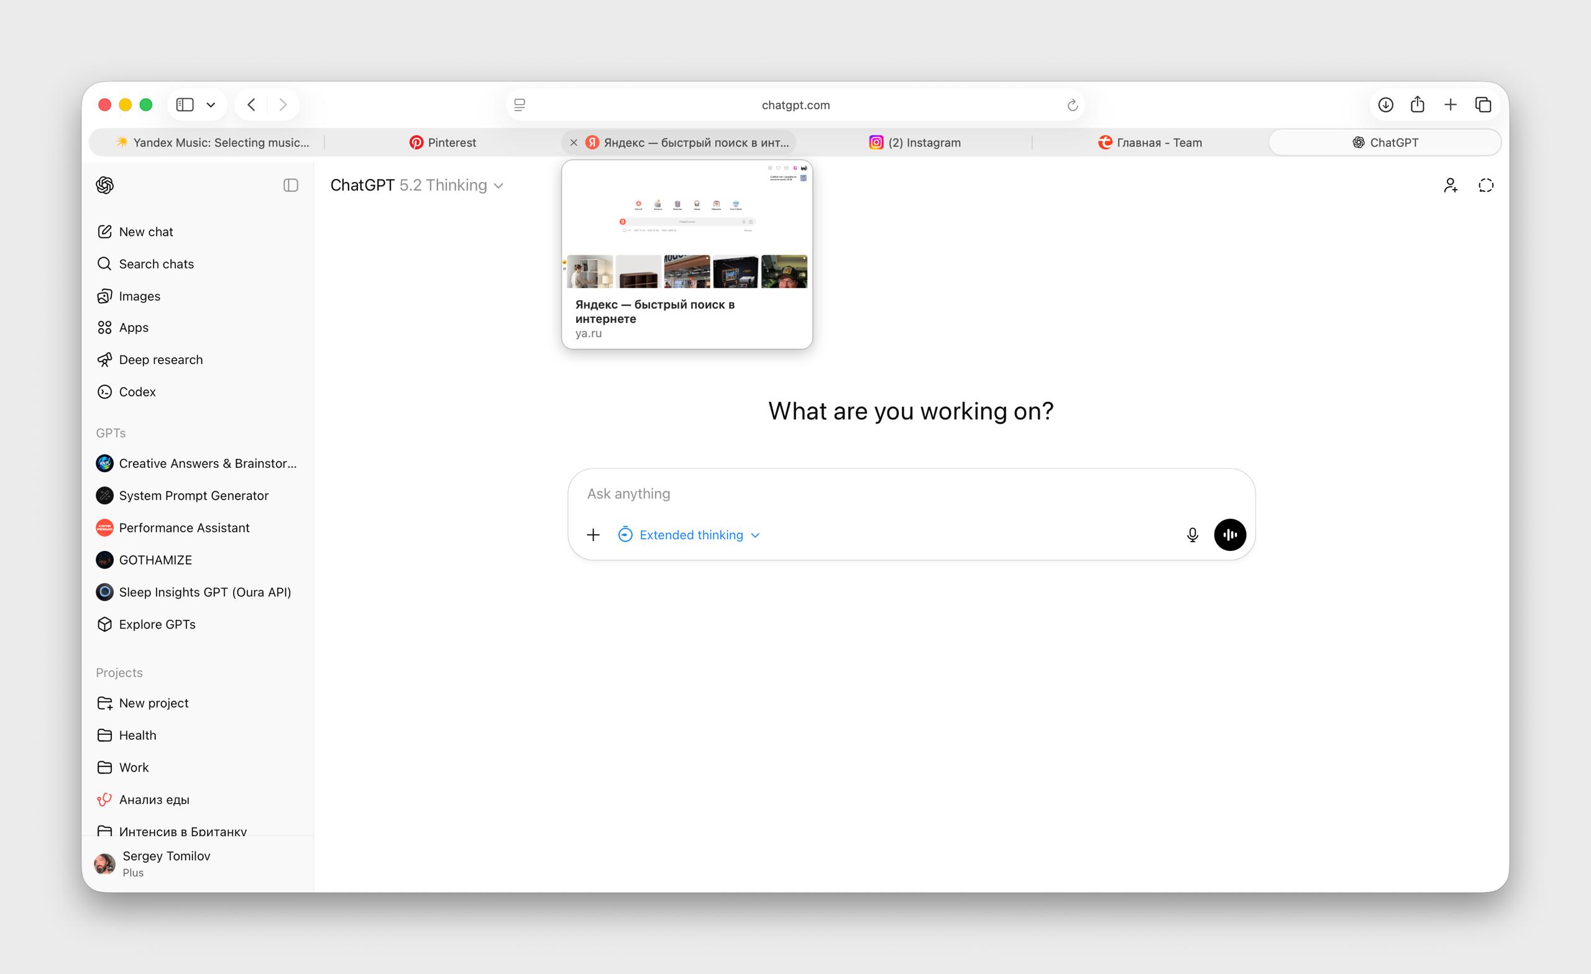Expand the Extended thinking dropdown
This screenshot has height=974, width=1591.
tap(689, 535)
